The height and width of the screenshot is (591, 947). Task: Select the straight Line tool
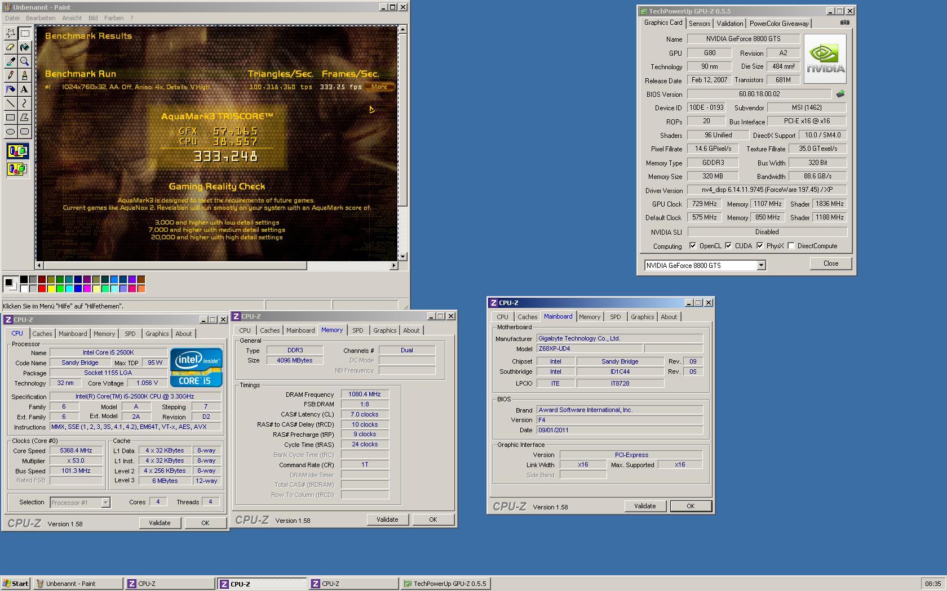[10, 104]
